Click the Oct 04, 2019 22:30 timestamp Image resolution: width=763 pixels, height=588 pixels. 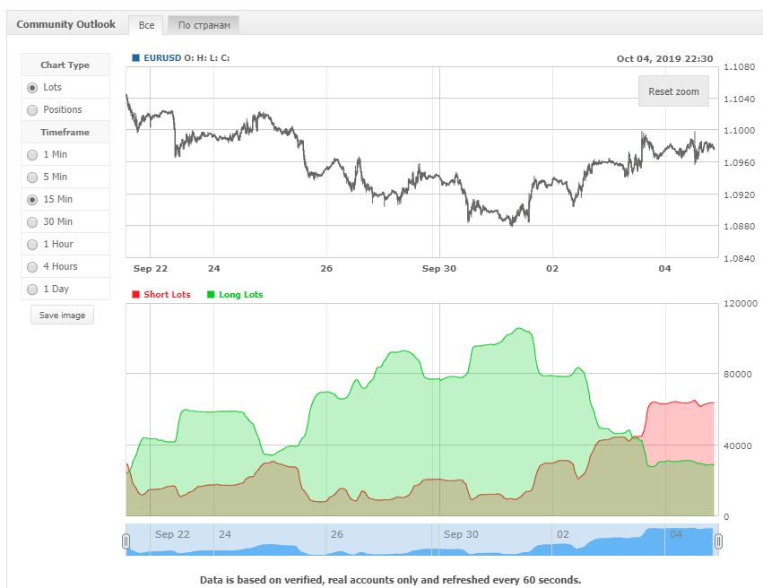click(x=664, y=59)
